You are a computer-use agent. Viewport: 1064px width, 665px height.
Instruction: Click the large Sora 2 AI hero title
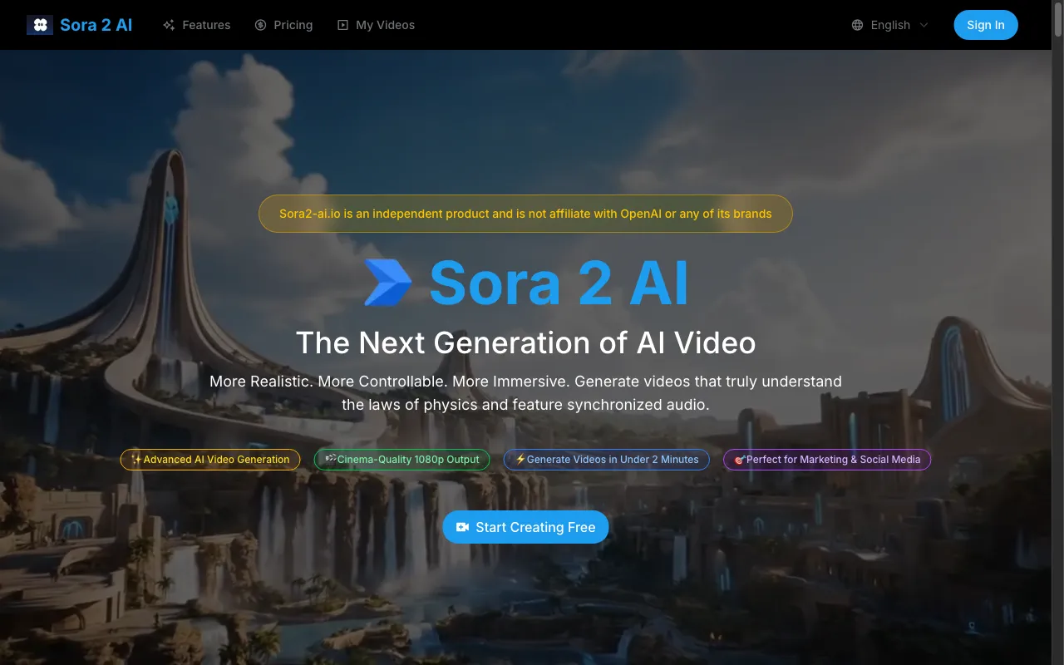pyautogui.click(x=559, y=283)
